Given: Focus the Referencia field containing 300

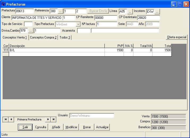Looking at the screenshot, I should (54, 11).
